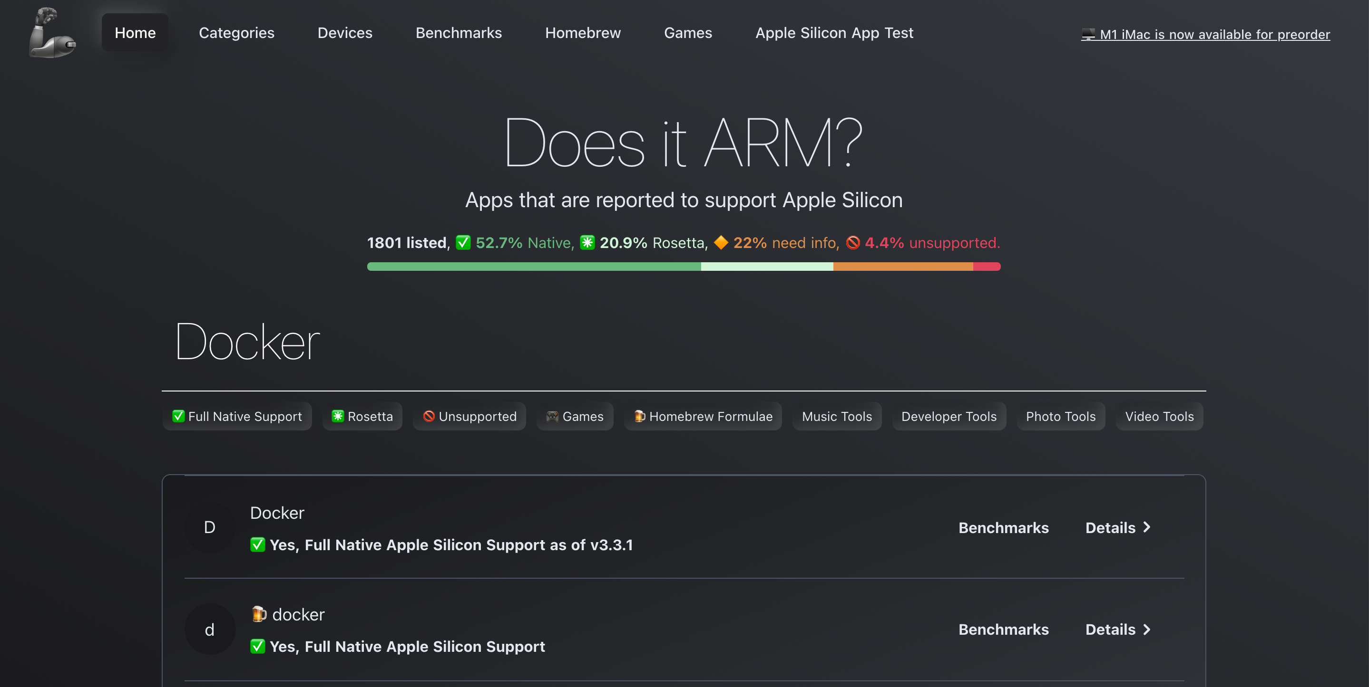
Task: Toggle the Full Native Support filter
Action: click(x=237, y=416)
